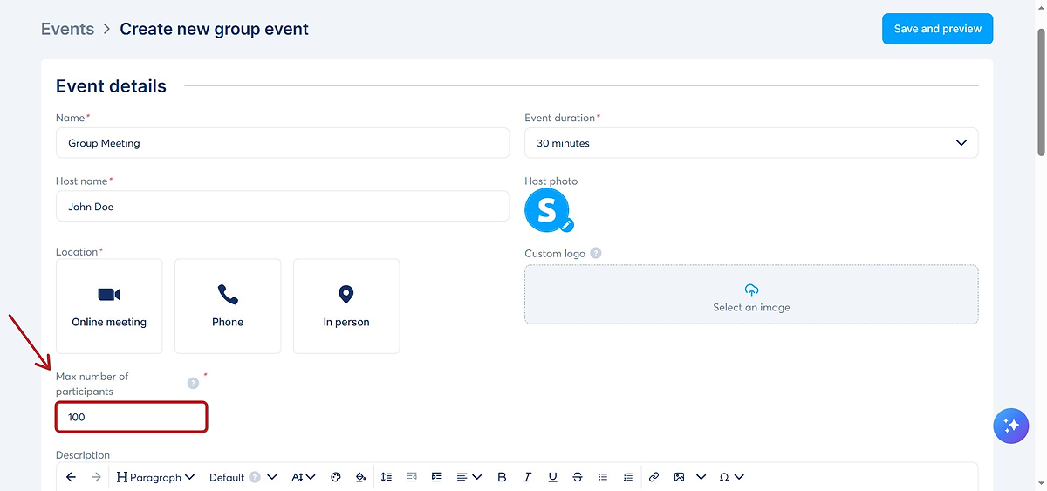Choose Online meeting location
Image resolution: width=1047 pixels, height=491 pixels.
tap(109, 306)
